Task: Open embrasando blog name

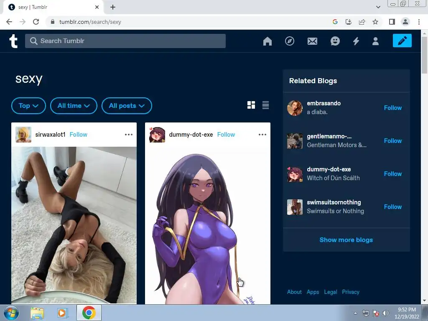Action: tap(324, 104)
